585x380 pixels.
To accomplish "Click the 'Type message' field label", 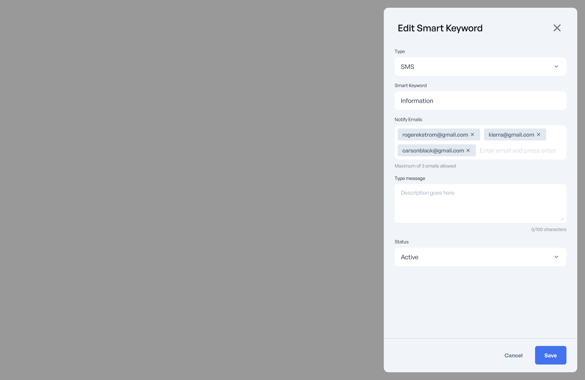I will pos(410,178).
